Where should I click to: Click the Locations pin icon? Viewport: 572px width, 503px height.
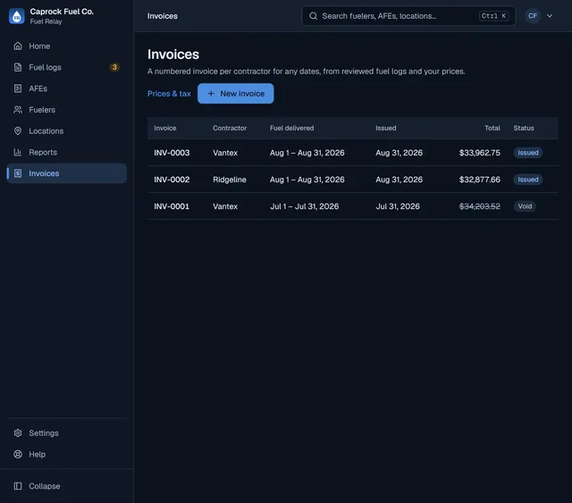pyautogui.click(x=18, y=130)
